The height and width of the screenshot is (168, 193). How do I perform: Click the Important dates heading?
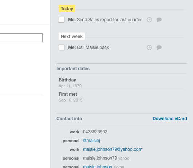click(x=73, y=69)
